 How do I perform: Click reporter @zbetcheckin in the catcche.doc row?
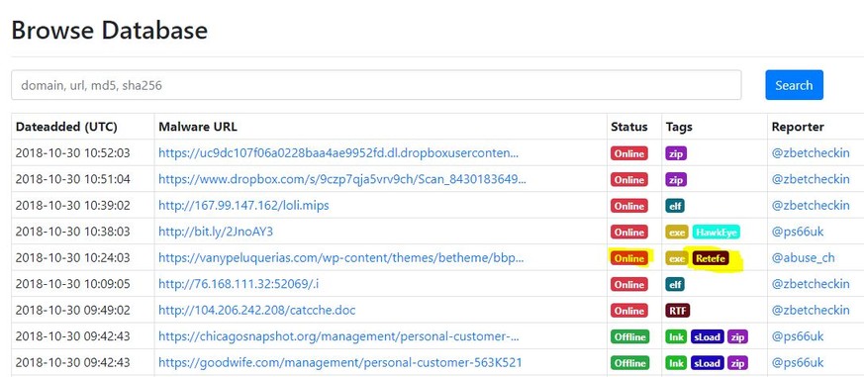(811, 311)
